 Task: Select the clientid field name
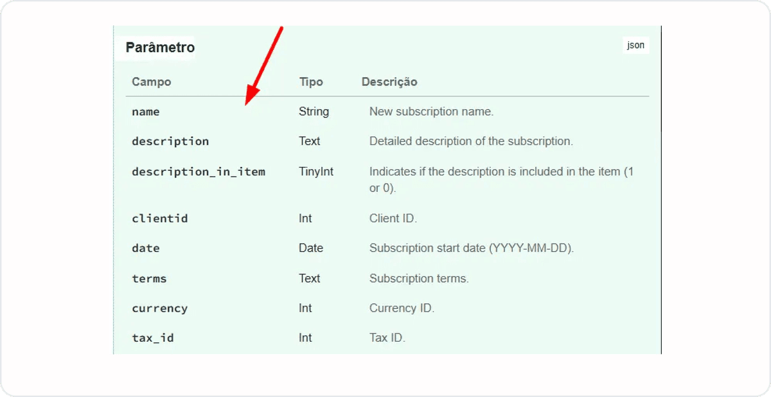click(x=160, y=218)
